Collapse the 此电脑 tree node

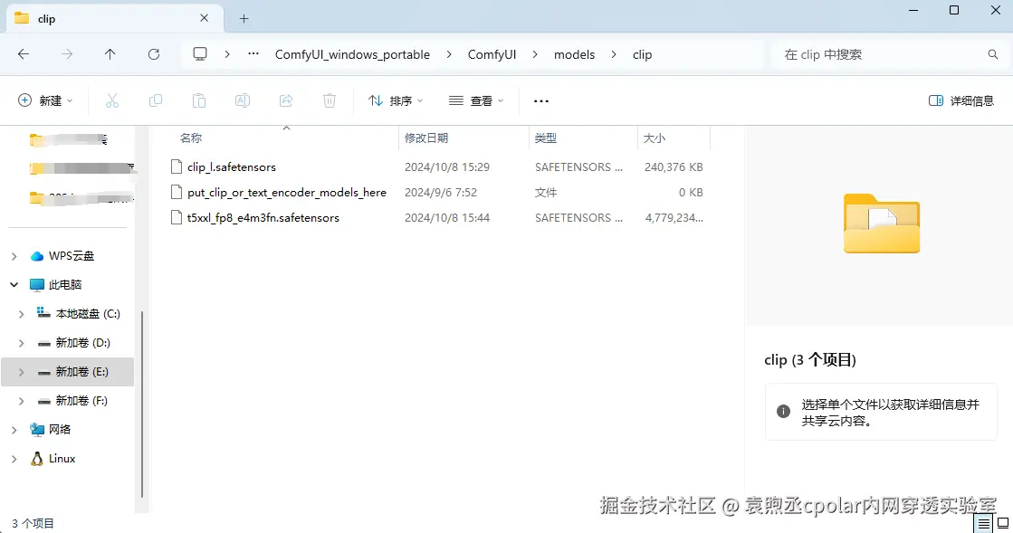[14, 285]
